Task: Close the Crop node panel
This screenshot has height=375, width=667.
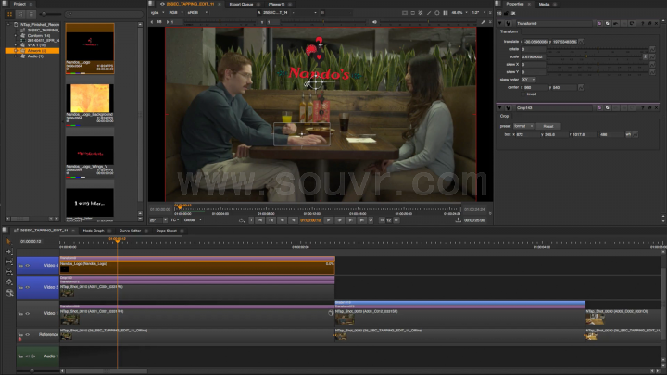Action: [x=656, y=108]
